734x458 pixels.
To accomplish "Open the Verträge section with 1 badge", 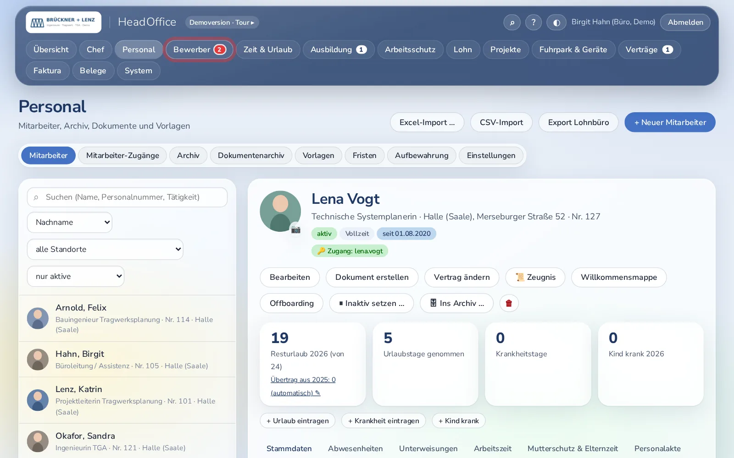I will click(x=650, y=49).
